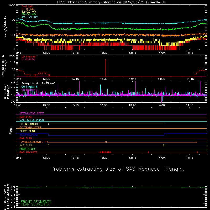Click the ECLIPSE FLAG rising step after 14:00
The height and width of the screenshot is (210, 210).
[x=164, y=135]
